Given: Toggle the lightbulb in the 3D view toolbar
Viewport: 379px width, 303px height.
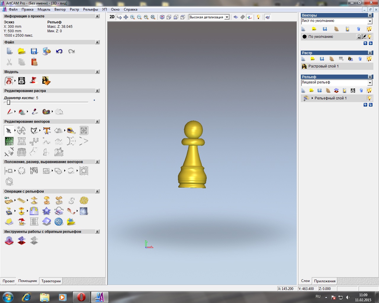Looking at the screenshot, I should tap(258, 17).
